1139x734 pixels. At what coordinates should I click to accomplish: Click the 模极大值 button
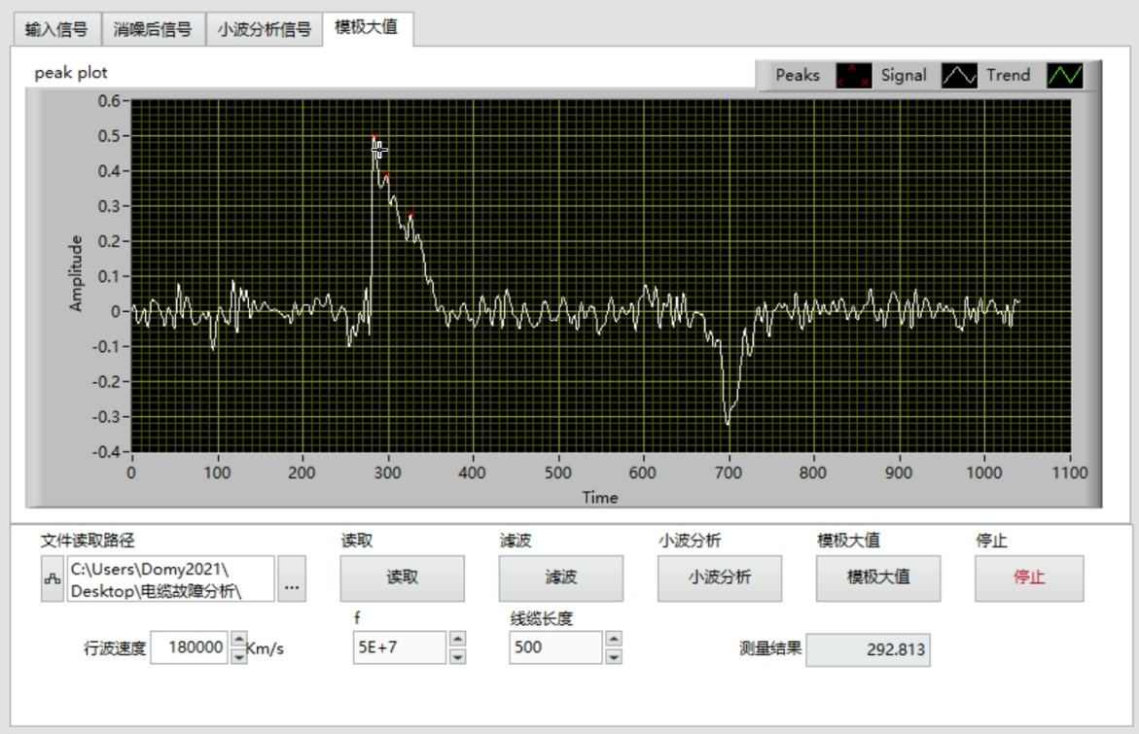tap(878, 577)
